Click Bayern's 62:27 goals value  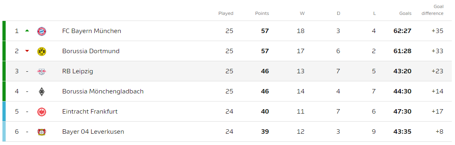pyautogui.click(x=402, y=31)
